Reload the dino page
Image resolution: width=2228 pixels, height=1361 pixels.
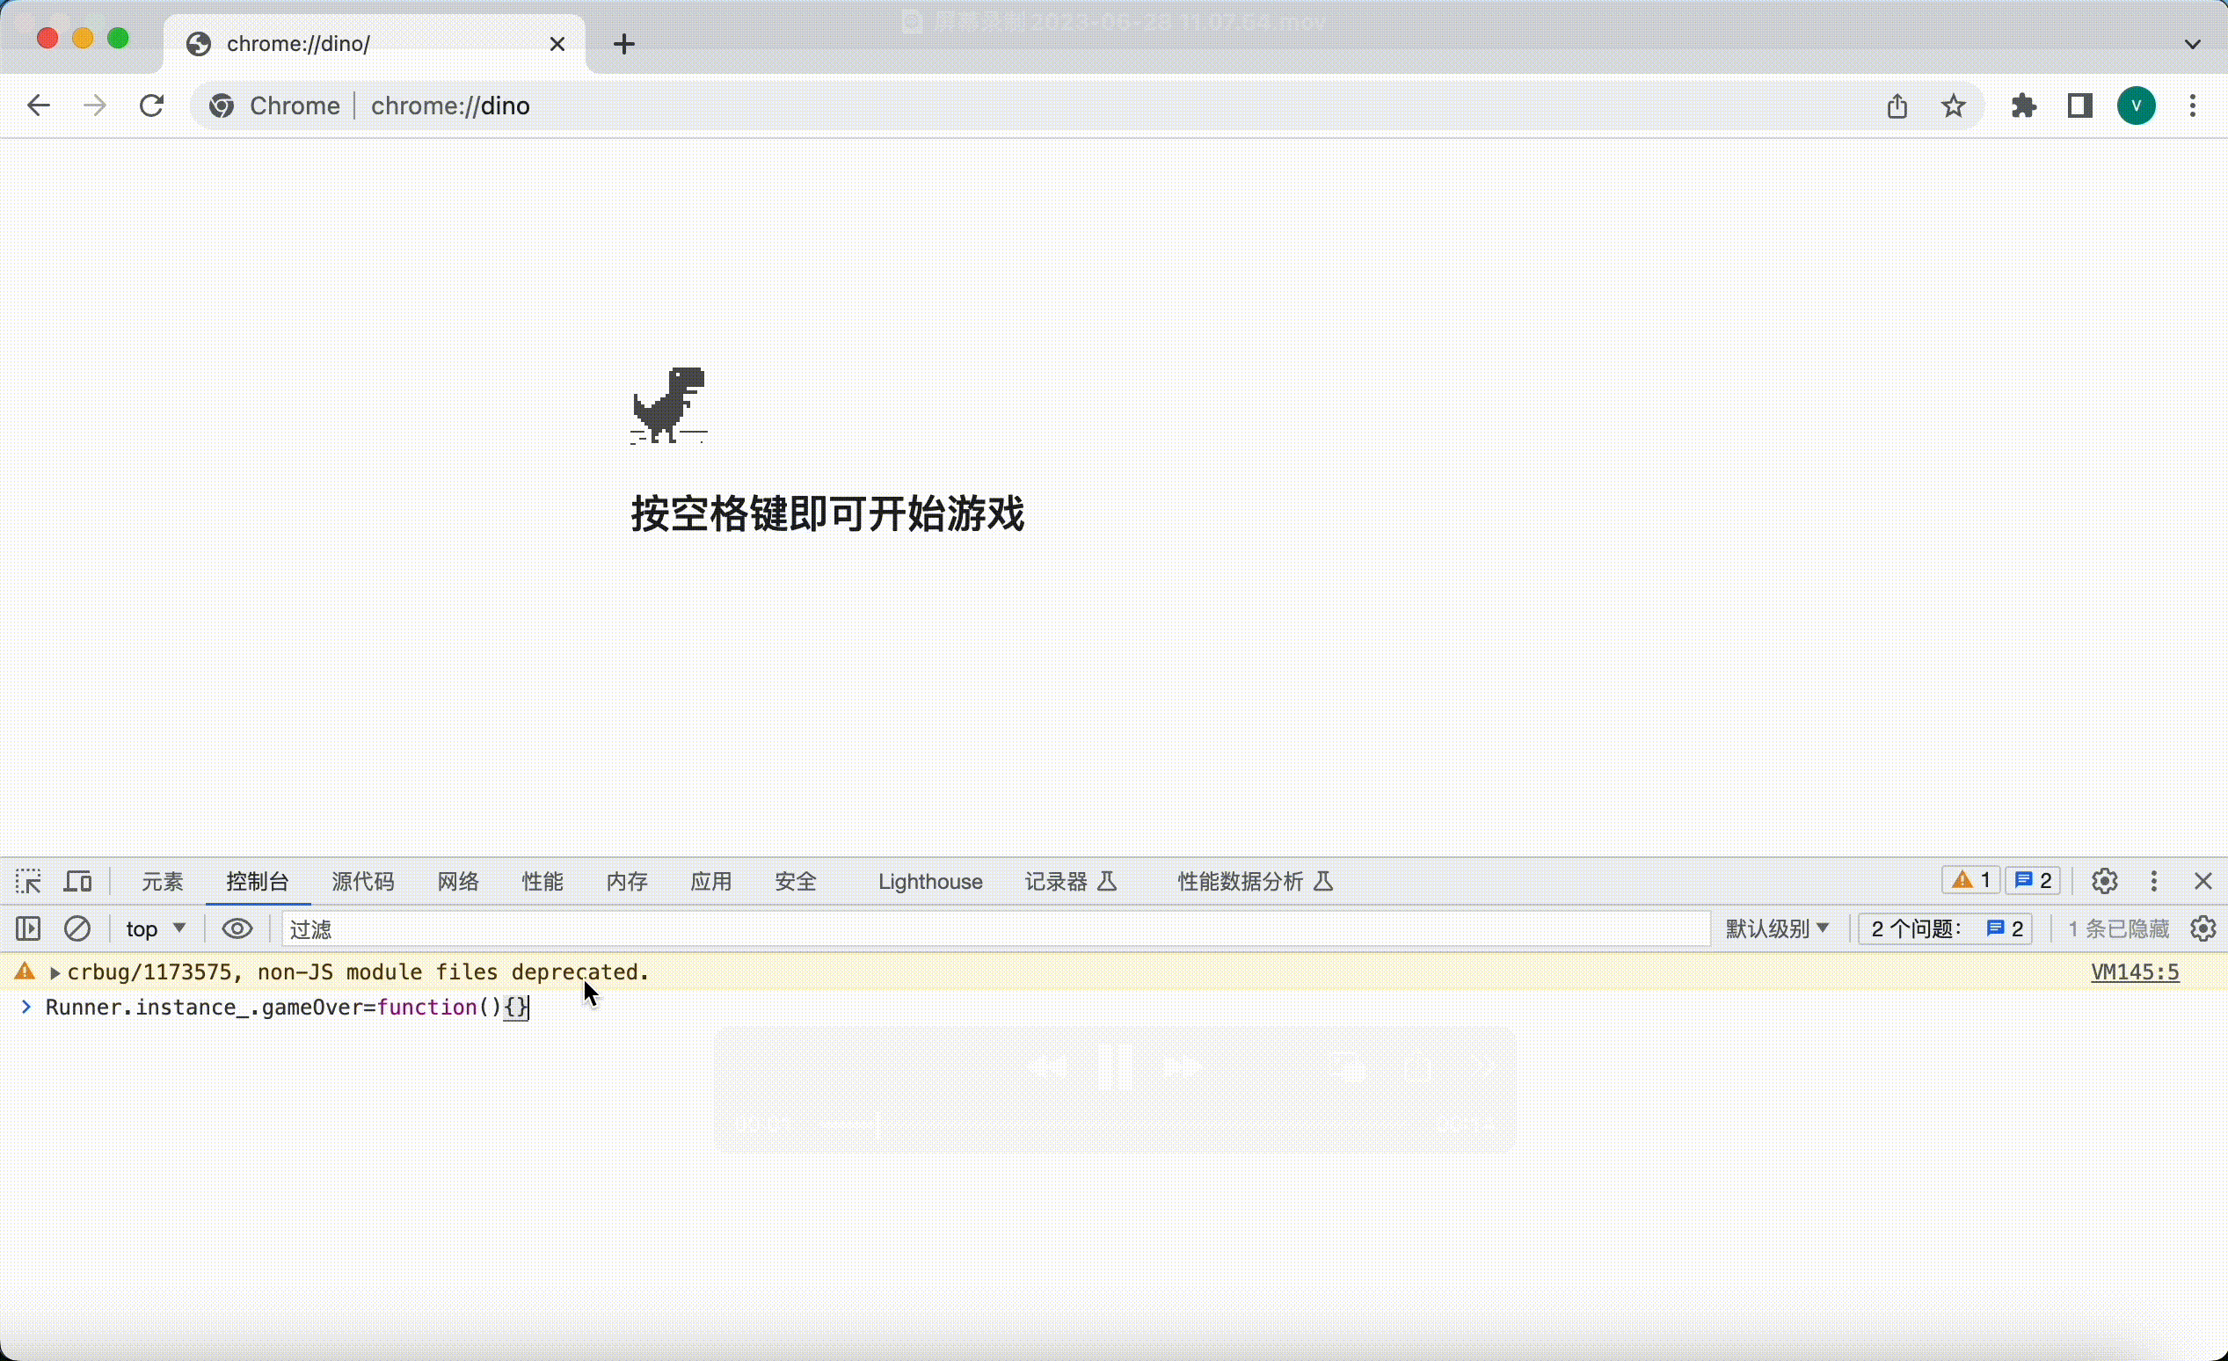pos(152,106)
